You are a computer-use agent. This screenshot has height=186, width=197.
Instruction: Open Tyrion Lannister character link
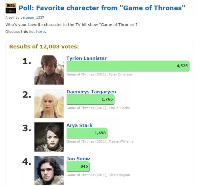[x=86, y=58]
